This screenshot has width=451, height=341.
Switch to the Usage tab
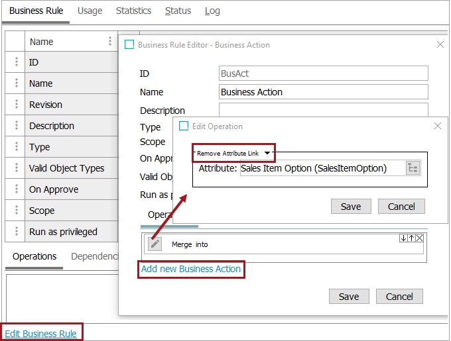pyautogui.click(x=90, y=11)
